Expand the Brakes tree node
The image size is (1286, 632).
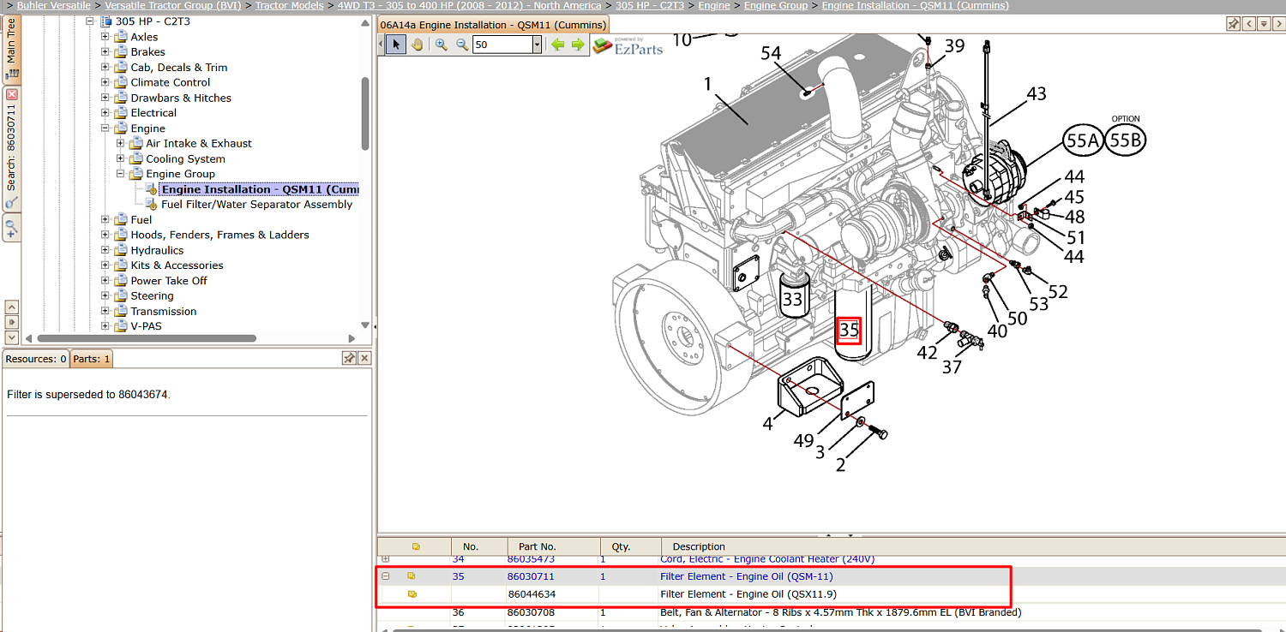click(105, 52)
